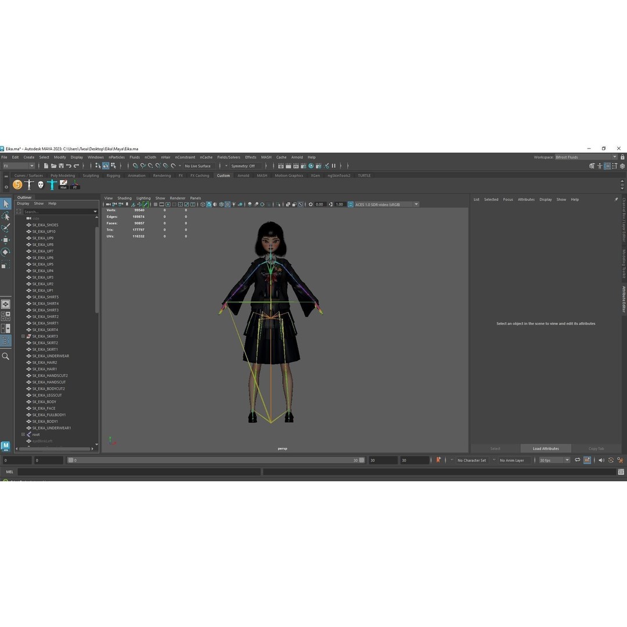627x627 pixels.
Task: Open the viewport Shading menu
Action: (124, 198)
